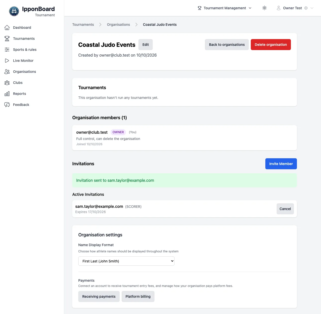Click the Joined 10/10/2026 text
321x314 pixels.
(x=89, y=144)
